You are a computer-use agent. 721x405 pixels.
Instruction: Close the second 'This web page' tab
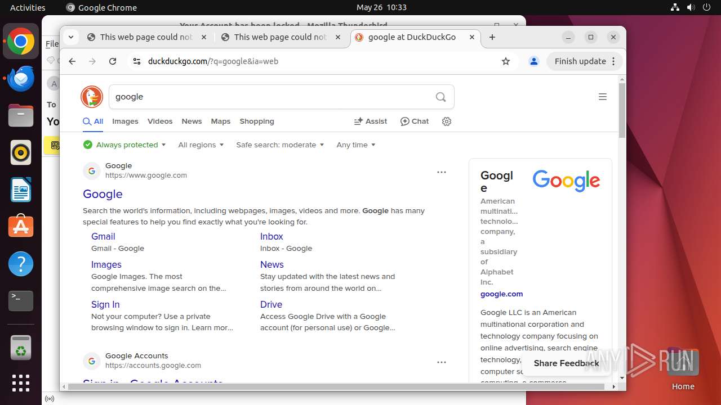pyautogui.click(x=338, y=37)
